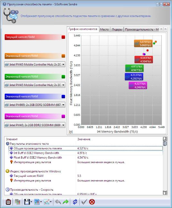Click the magenta color swatch square
The image size is (172, 208).
63,116
